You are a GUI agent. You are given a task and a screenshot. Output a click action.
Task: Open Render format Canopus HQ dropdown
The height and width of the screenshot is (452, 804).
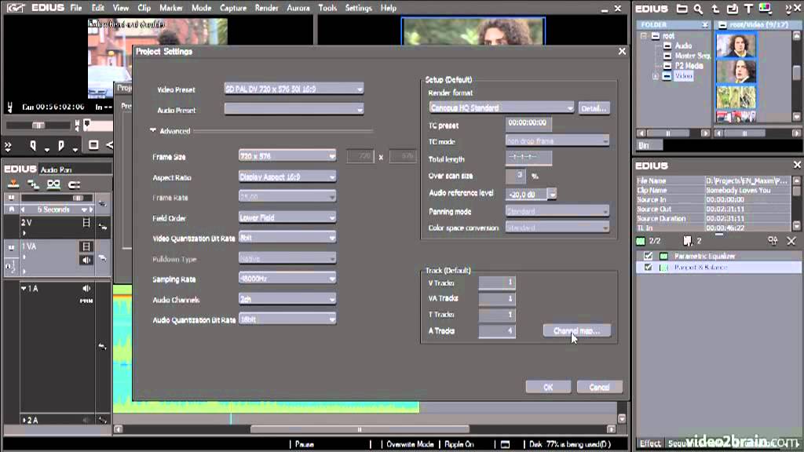[x=501, y=108]
